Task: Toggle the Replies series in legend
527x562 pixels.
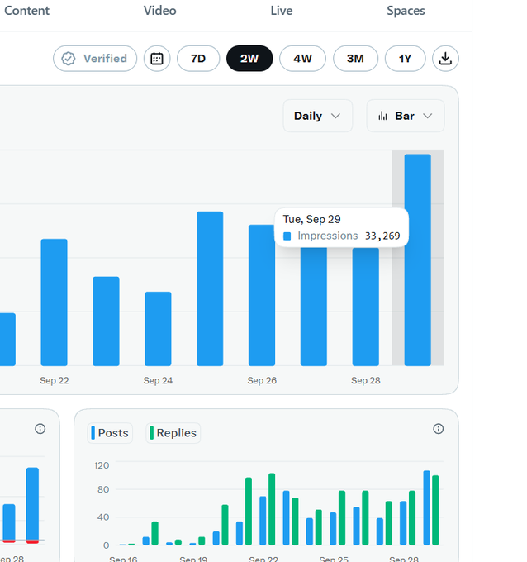Action: click(173, 433)
